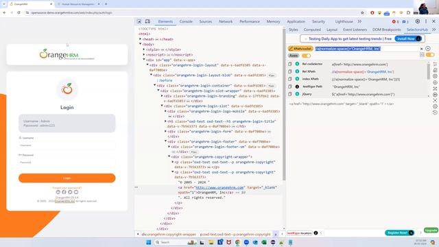
Task: Show more sidebar panes chevron after SelectorsHub
Action: pyautogui.click(x=434, y=30)
